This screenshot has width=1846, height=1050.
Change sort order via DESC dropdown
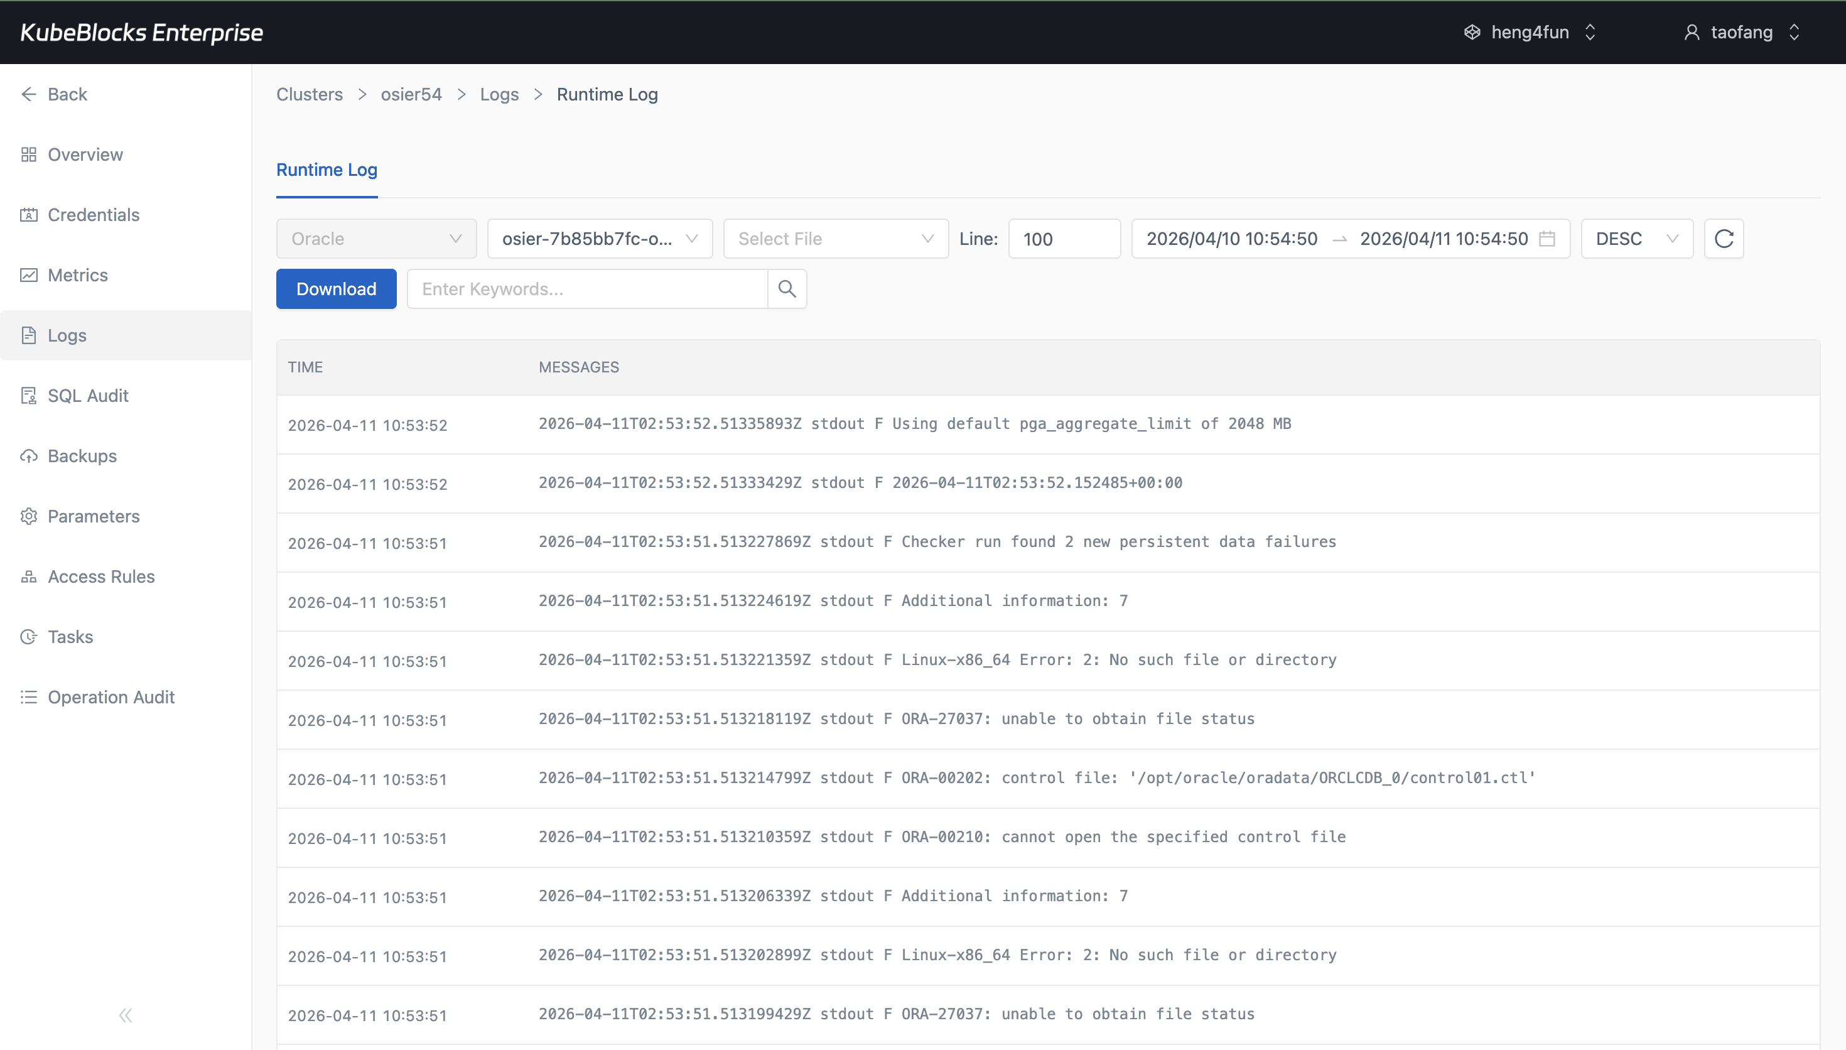tap(1636, 238)
